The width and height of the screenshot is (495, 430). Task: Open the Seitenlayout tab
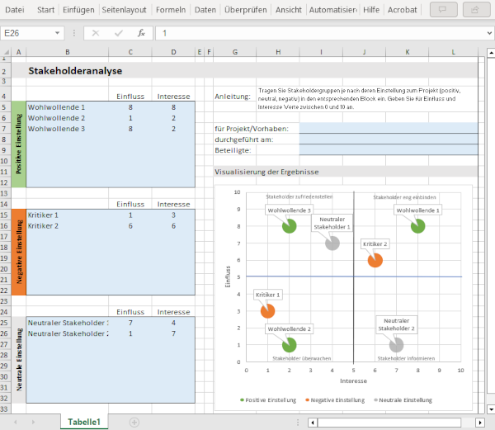[125, 10]
